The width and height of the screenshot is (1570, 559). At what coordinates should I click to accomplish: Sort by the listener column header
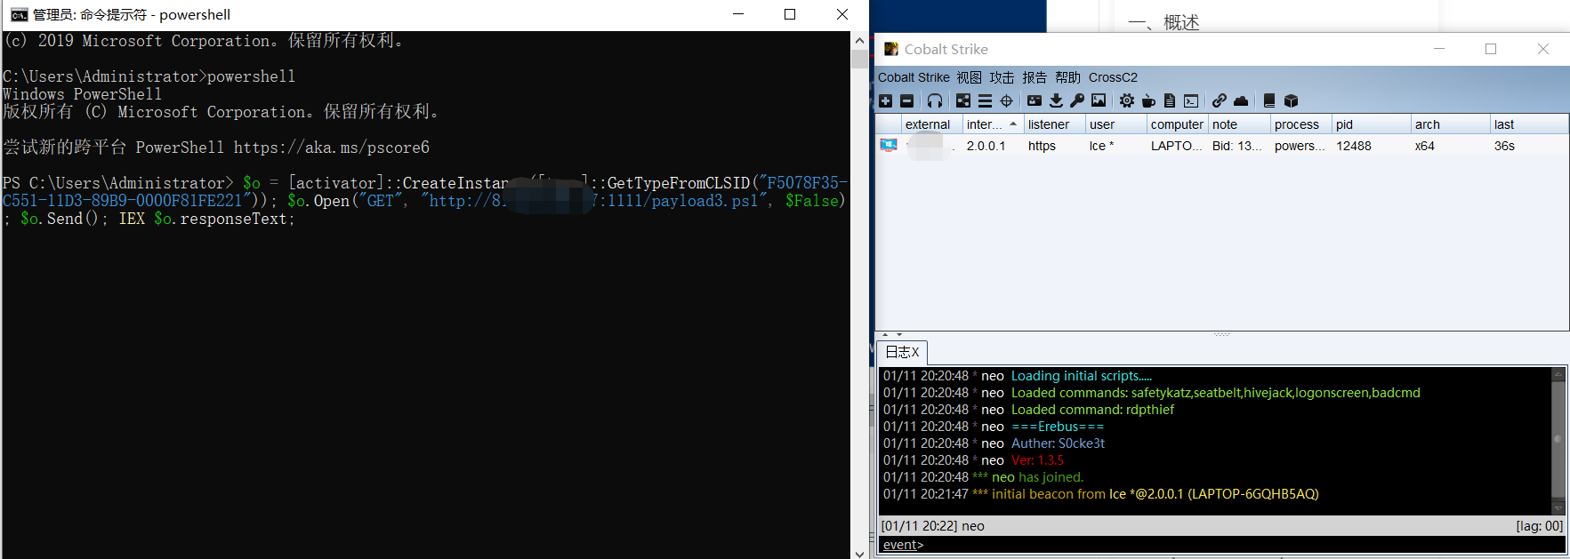1054,124
